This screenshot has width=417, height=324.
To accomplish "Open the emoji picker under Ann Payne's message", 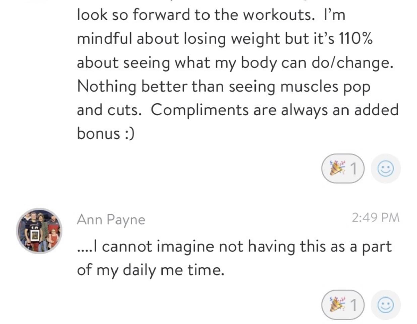I will click(386, 305).
